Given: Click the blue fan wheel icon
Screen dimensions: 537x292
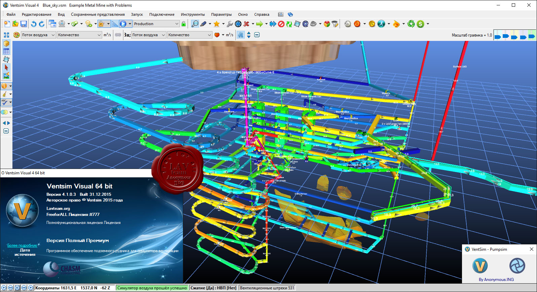Looking at the screenshot, I should pos(238,24).
